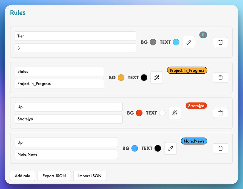Image resolution: width=243 pixels, height=189 pixels.
Task: Click the brush icon in Note.News rule
Action: pos(170,148)
